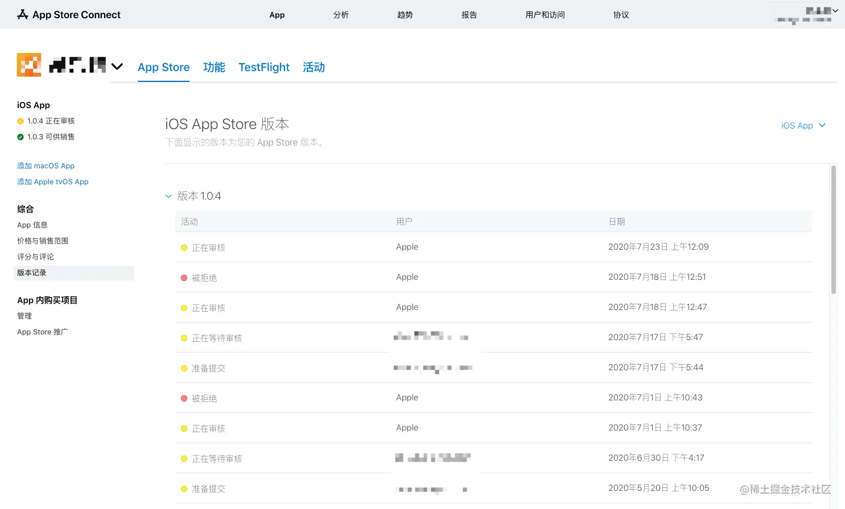845x509 pixels.
Task: Click date 2020年7月1日 上午10:43
Action: (656, 398)
